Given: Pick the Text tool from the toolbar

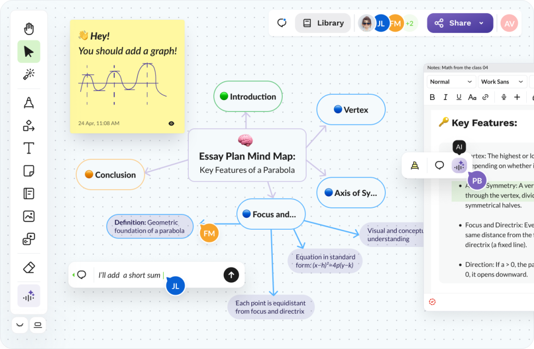Looking at the screenshot, I should pos(29,148).
